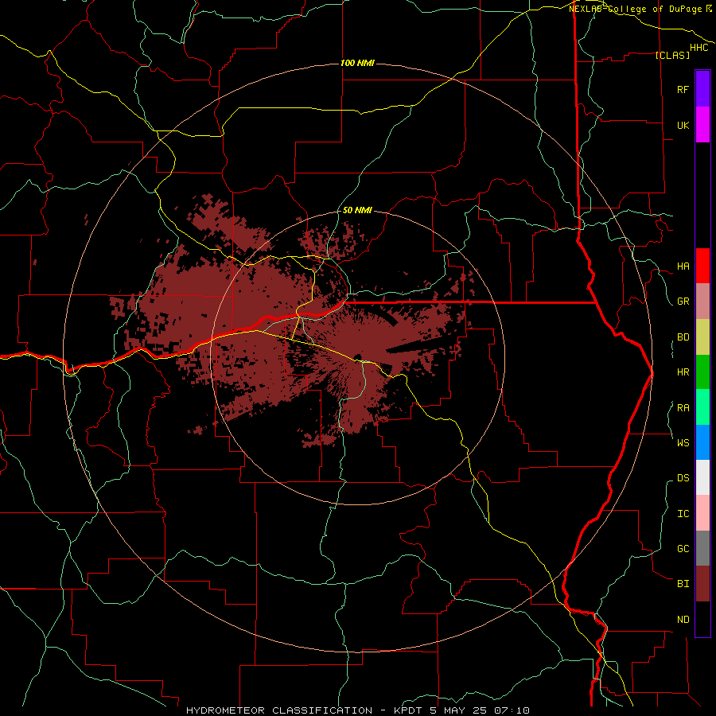Viewport: 716px width, 716px height.
Task: Click the DS legend label
Action: click(683, 478)
